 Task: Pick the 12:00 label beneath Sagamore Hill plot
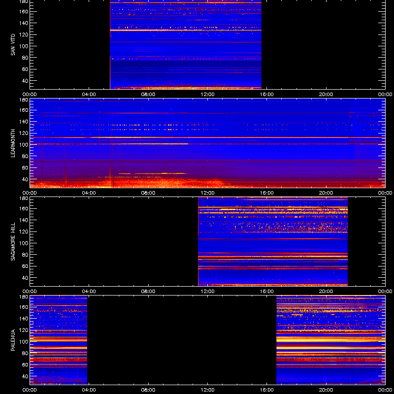point(207,292)
